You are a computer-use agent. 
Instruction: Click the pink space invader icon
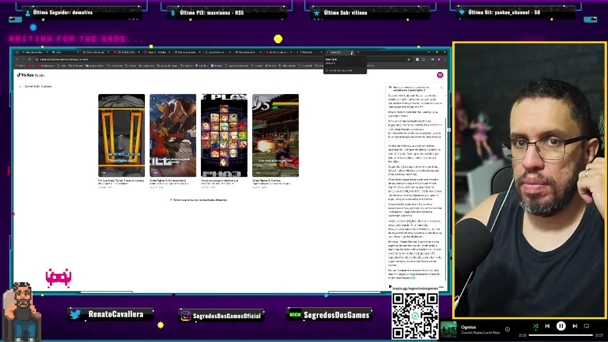click(x=58, y=278)
